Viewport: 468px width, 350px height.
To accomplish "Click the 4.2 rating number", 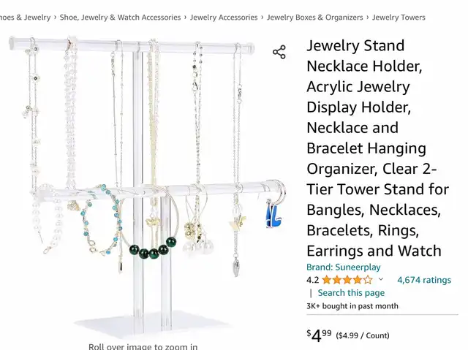I will (312, 280).
